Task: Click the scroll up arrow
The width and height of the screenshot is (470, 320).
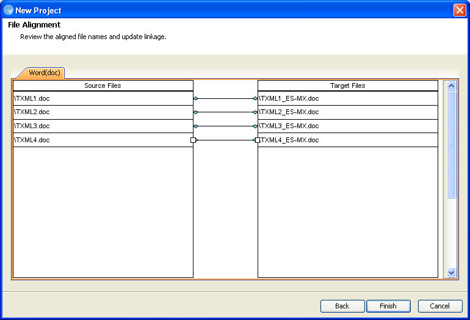Action: coord(451,85)
